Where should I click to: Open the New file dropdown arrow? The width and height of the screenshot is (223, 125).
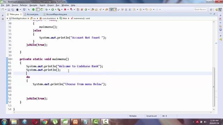point(6,9)
